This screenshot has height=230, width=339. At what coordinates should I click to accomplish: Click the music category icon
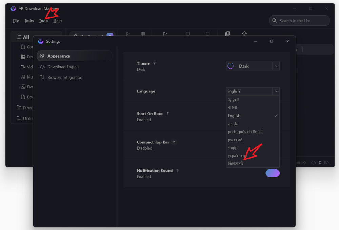(x=23, y=77)
